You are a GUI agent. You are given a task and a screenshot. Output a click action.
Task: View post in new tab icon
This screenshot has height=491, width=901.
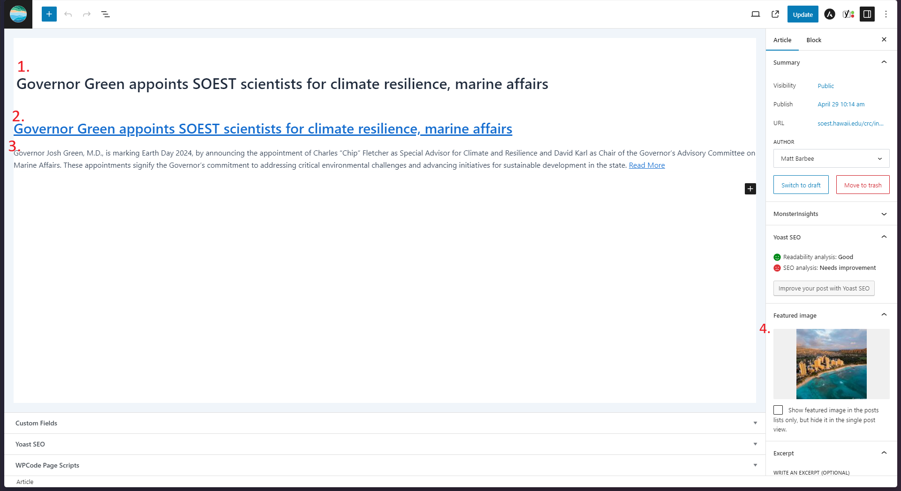775,14
